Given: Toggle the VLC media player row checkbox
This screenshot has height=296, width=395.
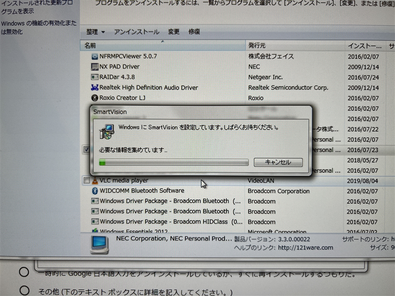Looking at the screenshot, I should [87, 180].
